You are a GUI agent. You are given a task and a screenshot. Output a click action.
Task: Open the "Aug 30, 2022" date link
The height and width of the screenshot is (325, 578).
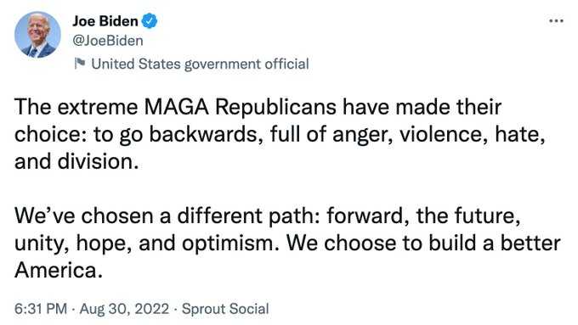pyautogui.click(x=124, y=308)
